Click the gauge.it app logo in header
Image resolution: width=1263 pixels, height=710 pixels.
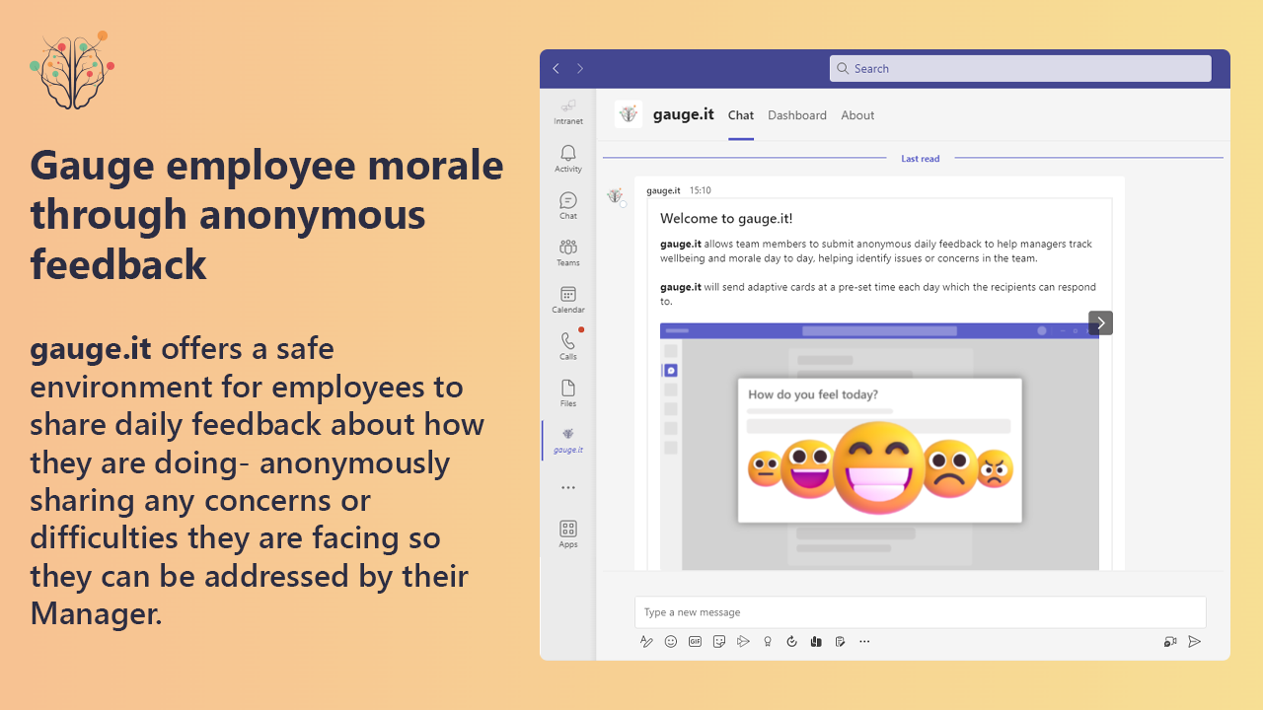[x=629, y=114]
